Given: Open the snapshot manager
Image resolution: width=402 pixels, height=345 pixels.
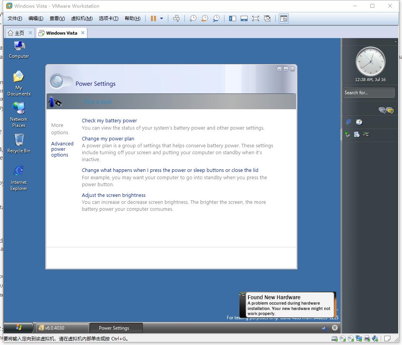Looking at the screenshot, I should coord(216,18).
